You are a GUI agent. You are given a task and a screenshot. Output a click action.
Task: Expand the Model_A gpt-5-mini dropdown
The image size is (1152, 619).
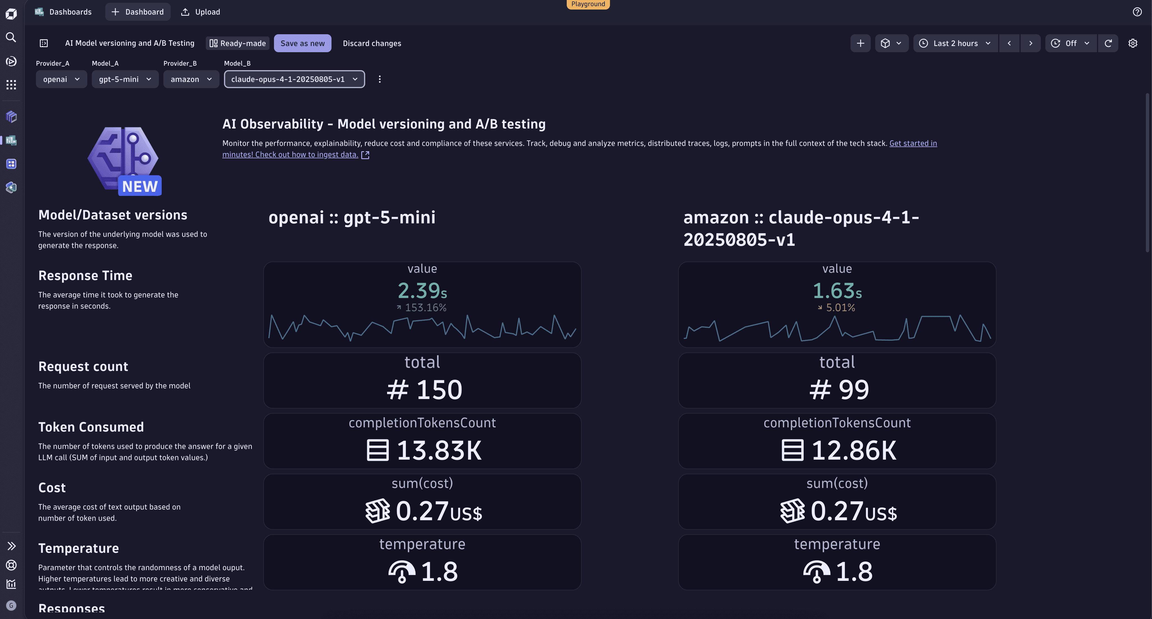coord(125,79)
